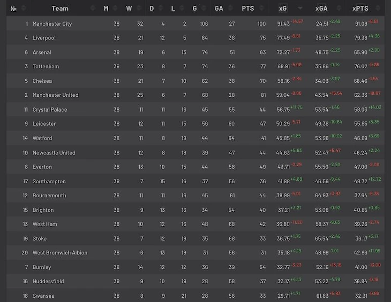
Task: Select the xG column header label
Action: click(x=283, y=9)
